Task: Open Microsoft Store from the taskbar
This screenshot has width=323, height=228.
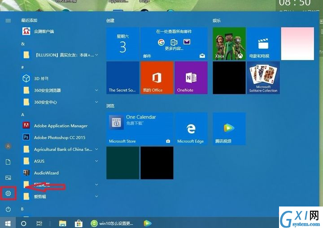Action: [x=79, y=223]
